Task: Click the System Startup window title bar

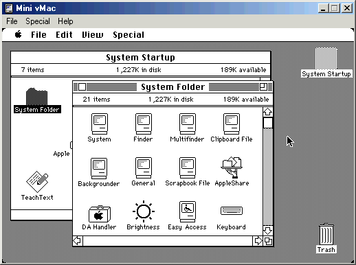Action: tap(140, 58)
